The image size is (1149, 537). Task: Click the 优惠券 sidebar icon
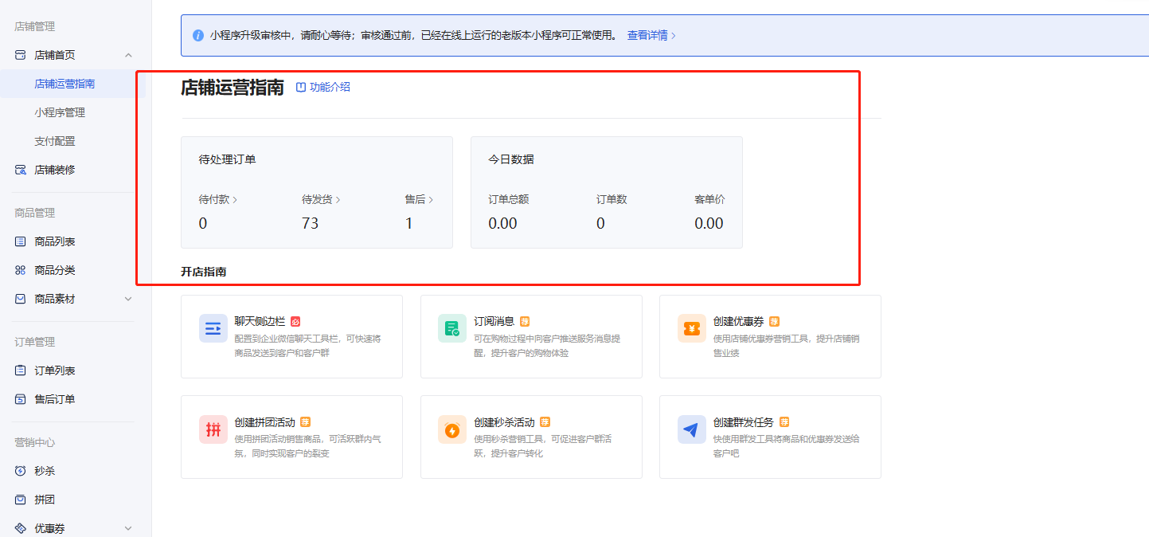21,528
